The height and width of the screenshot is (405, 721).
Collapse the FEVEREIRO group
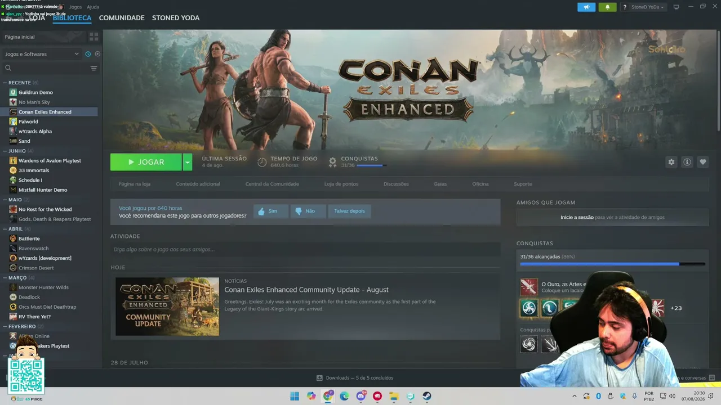point(23,326)
